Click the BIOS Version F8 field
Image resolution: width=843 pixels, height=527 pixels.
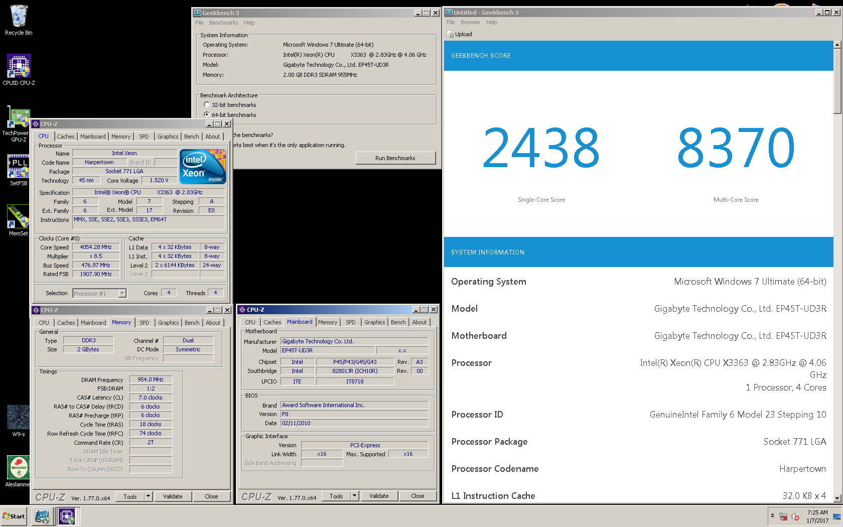[355, 414]
